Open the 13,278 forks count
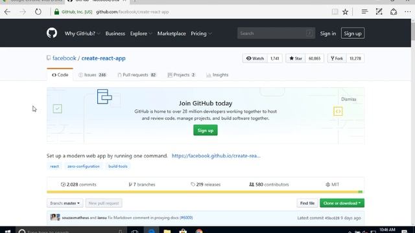415x233 pixels. [355, 58]
